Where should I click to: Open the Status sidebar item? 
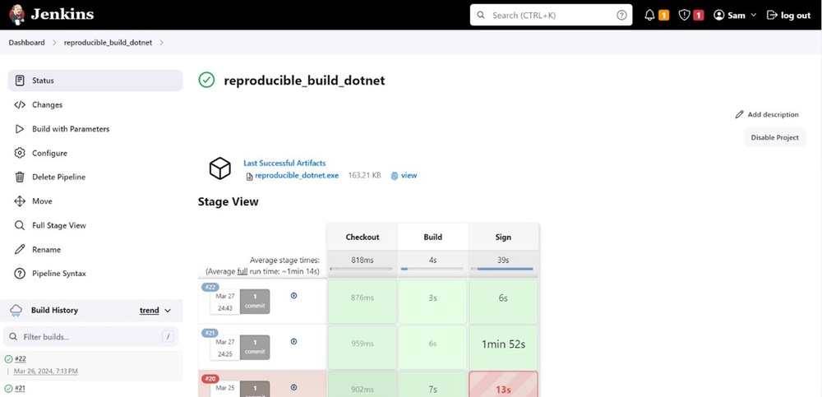pyautogui.click(x=95, y=81)
